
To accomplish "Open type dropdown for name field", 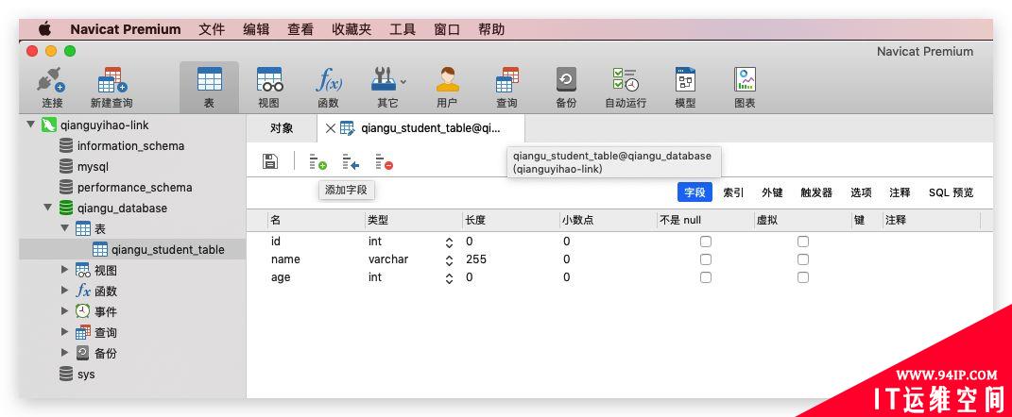I will [x=449, y=261].
